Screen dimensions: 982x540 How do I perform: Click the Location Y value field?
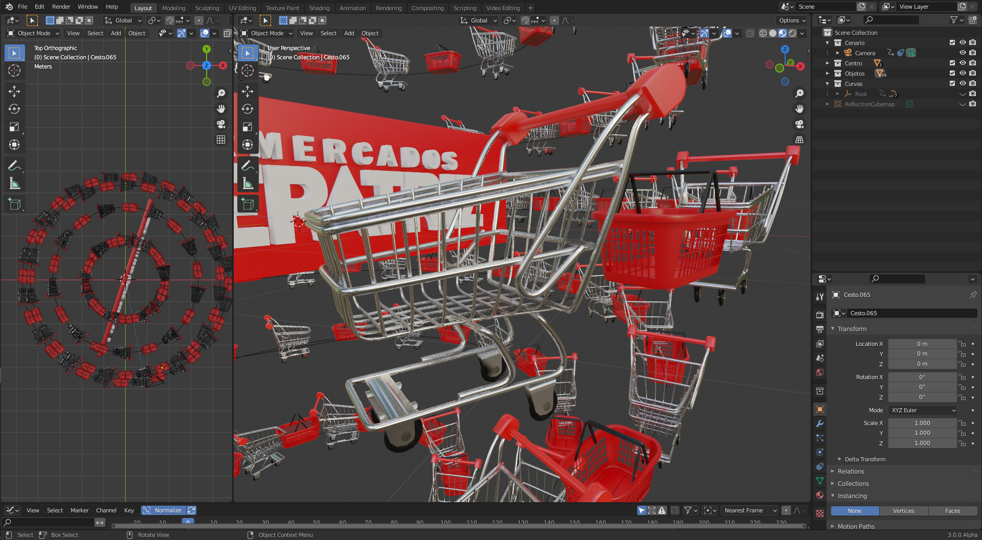point(922,354)
